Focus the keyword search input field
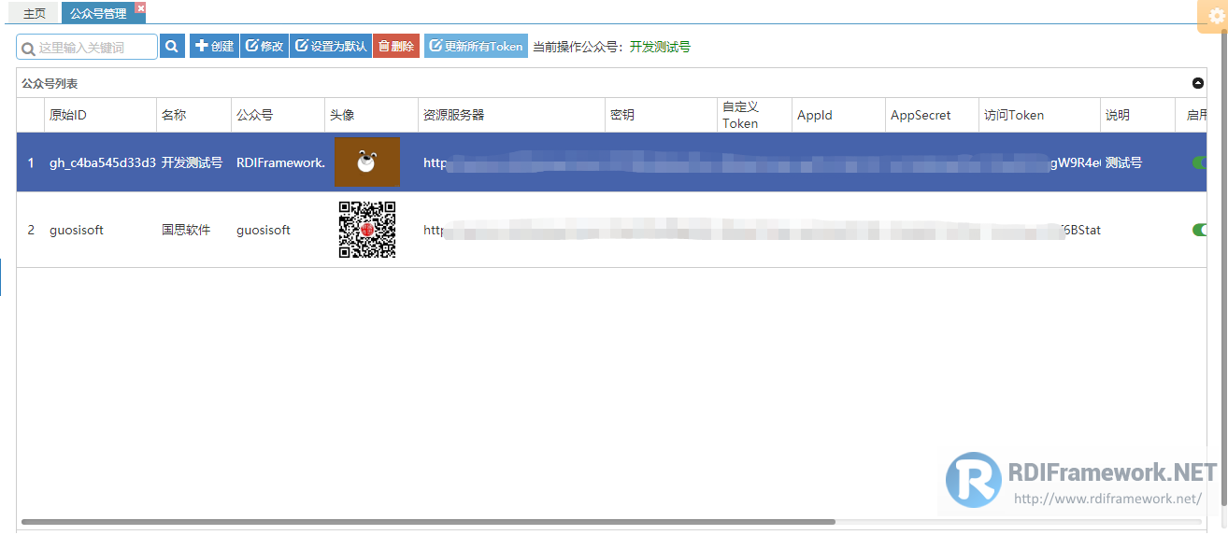Viewport: 1228px width, 535px height. pyautogui.click(x=87, y=47)
